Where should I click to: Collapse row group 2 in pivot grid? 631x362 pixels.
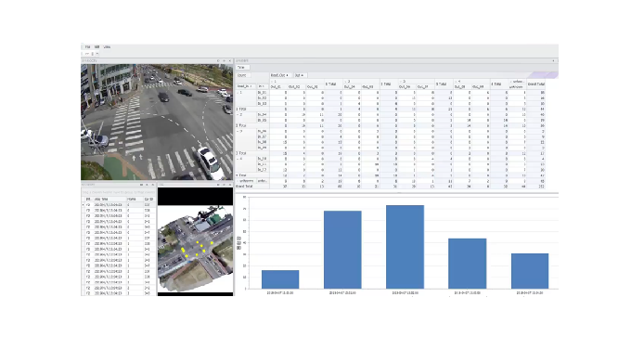pyautogui.click(x=238, y=115)
